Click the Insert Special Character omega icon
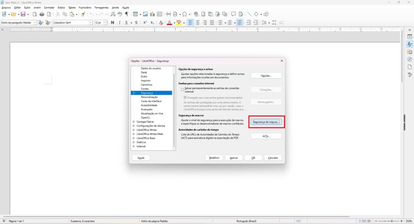The image size is (414, 224). tap(185, 14)
